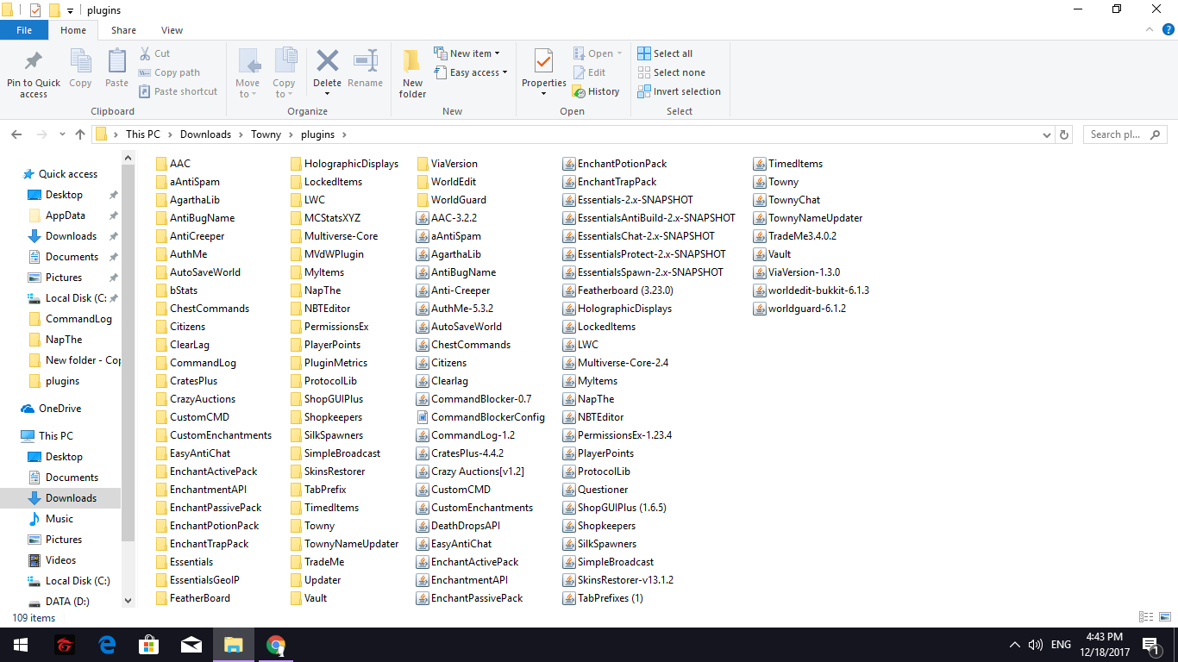Click Select none in the ribbon

[x=671, y=72]
